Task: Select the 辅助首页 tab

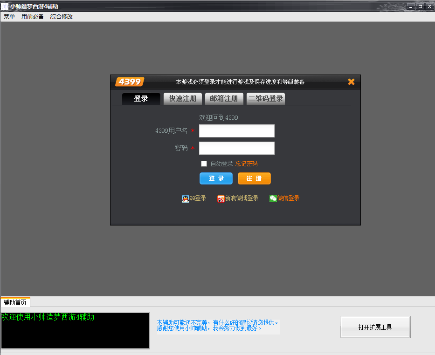Action: (15, 302)
